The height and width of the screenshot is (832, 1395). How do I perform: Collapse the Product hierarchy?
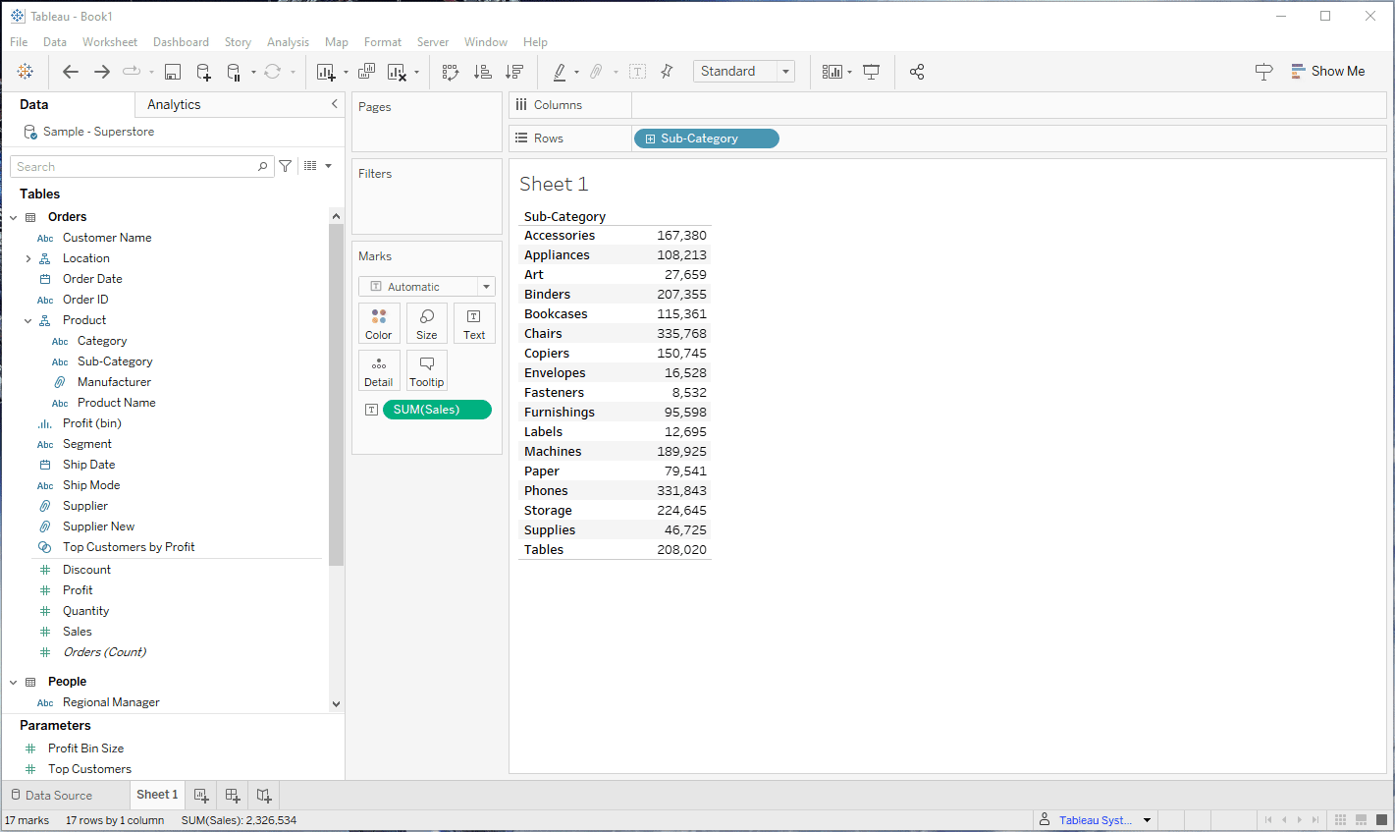click(x=28, y=320)
